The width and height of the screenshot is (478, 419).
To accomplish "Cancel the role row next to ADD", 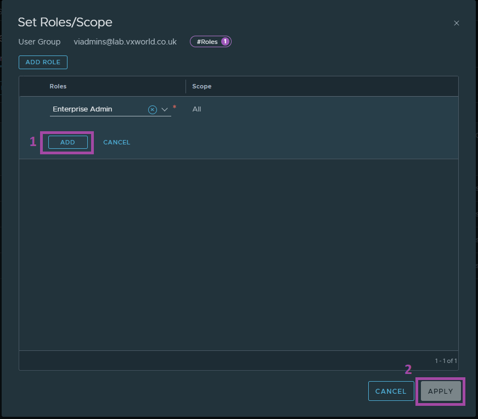I will 116,142.
